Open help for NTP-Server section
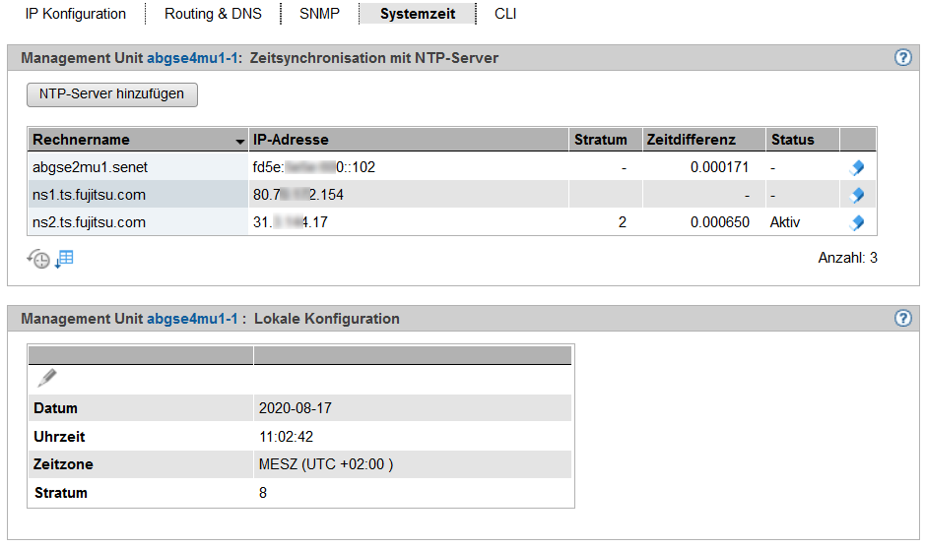The height and width of the screenshot is (547, 925). pyautogui.click(x=902, y=58)
